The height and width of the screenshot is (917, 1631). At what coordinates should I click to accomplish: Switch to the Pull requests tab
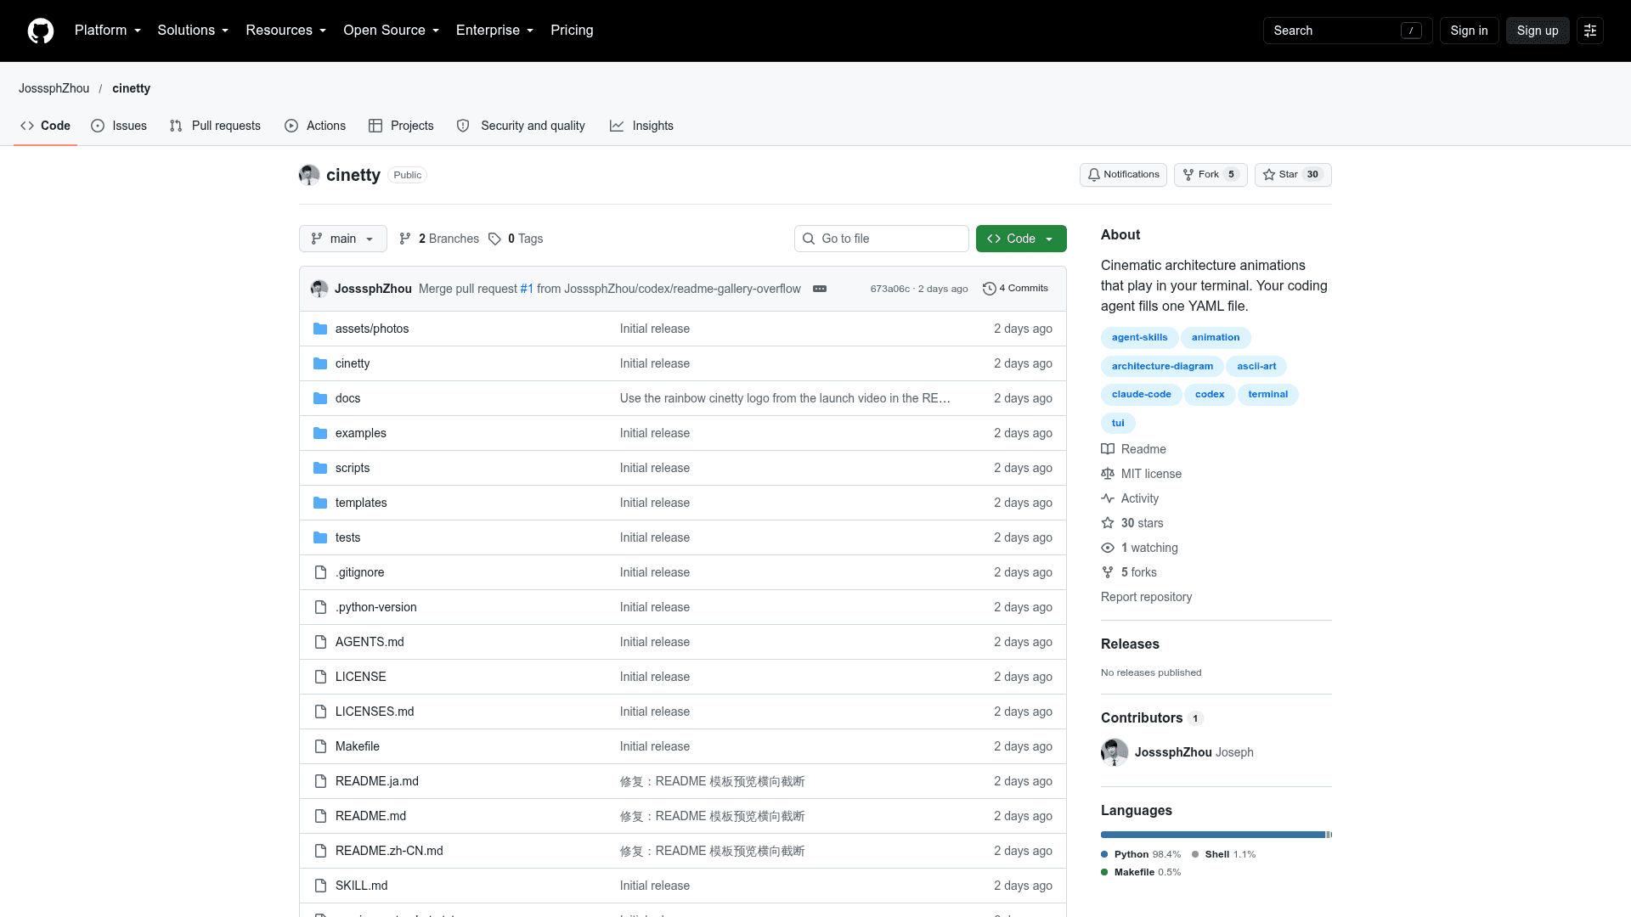click(x=215, y=126)
